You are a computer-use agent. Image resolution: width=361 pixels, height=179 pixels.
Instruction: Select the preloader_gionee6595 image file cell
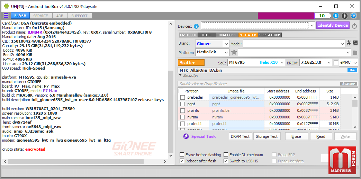click(236, 97)
